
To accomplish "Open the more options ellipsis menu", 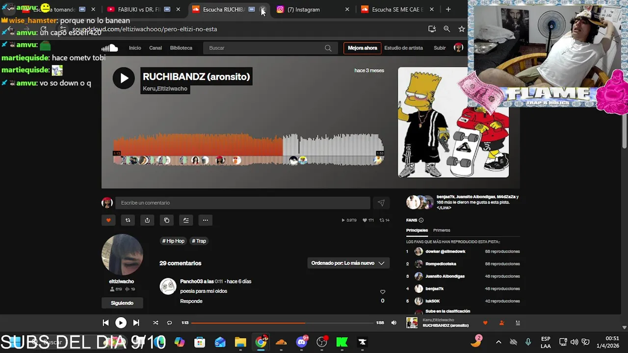I will click(206, 220).
